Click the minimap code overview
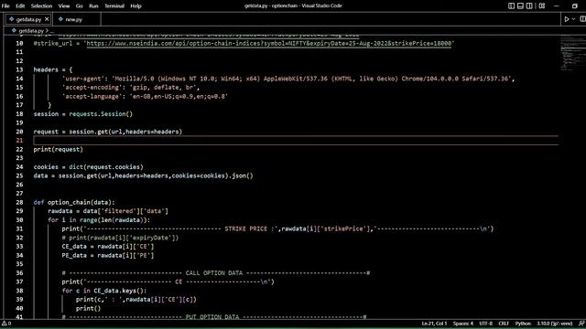The width and height of the screenshot is (586, 329). pos(572,52)
